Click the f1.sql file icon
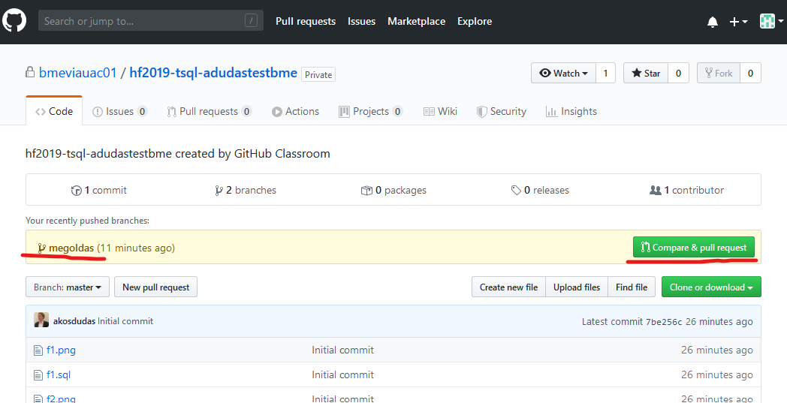 (39, 374)
